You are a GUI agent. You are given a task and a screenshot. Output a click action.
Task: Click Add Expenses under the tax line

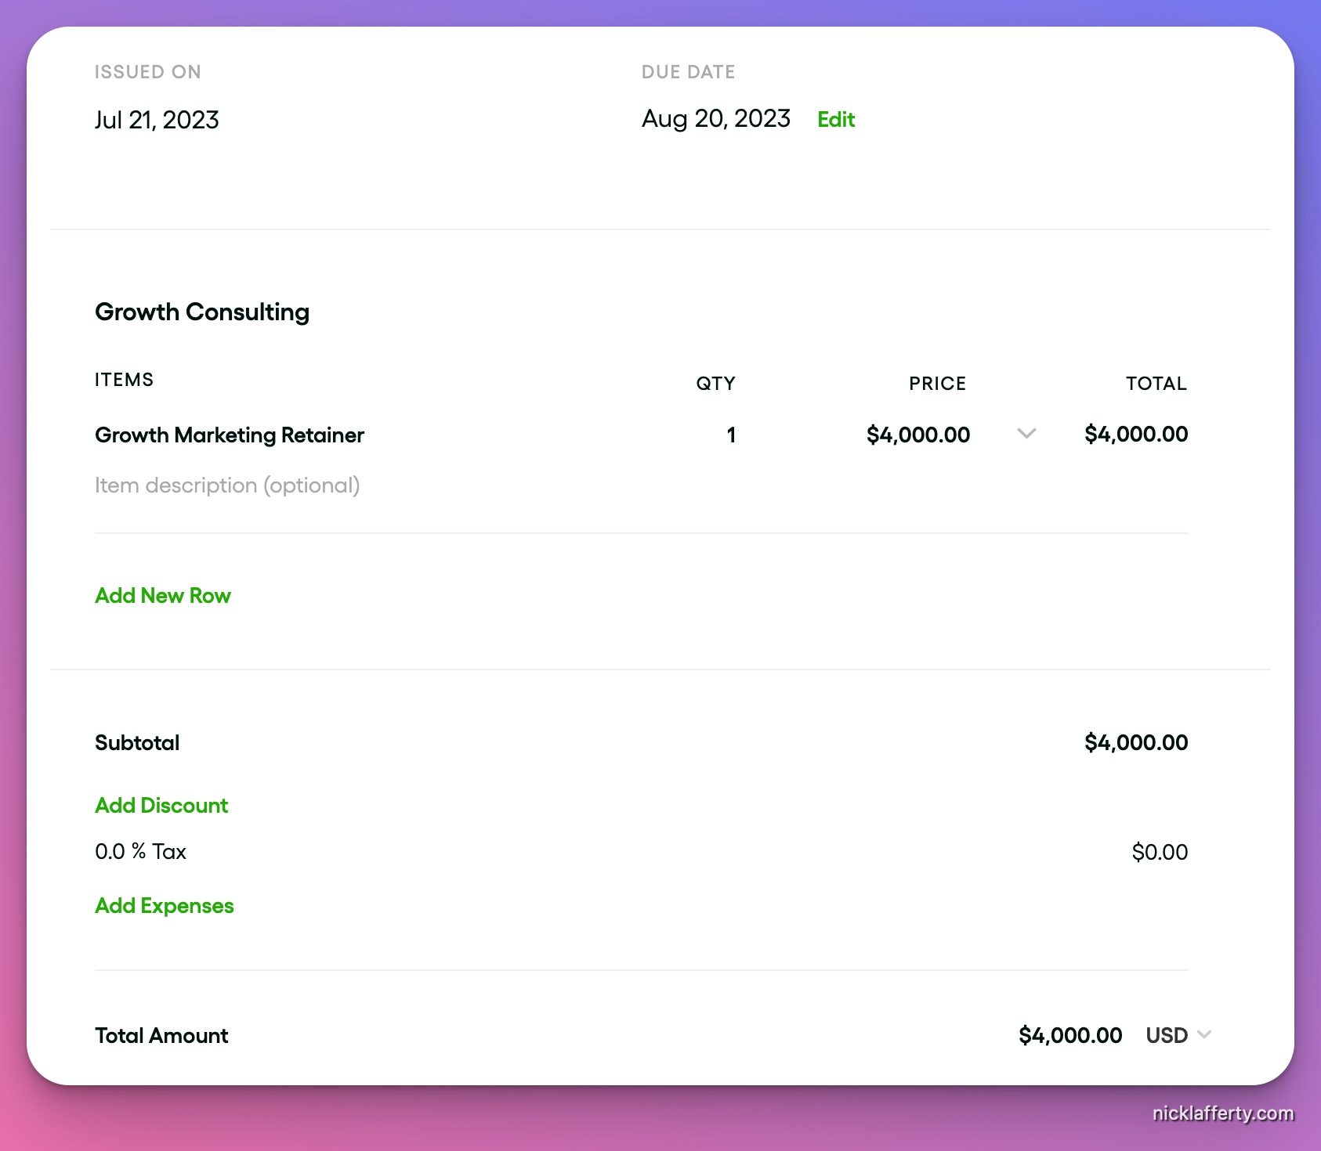coord(164,905)
